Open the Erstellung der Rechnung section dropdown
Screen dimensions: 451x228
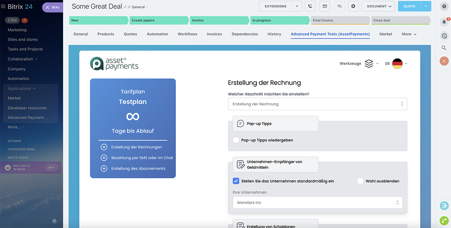point(317,104)
